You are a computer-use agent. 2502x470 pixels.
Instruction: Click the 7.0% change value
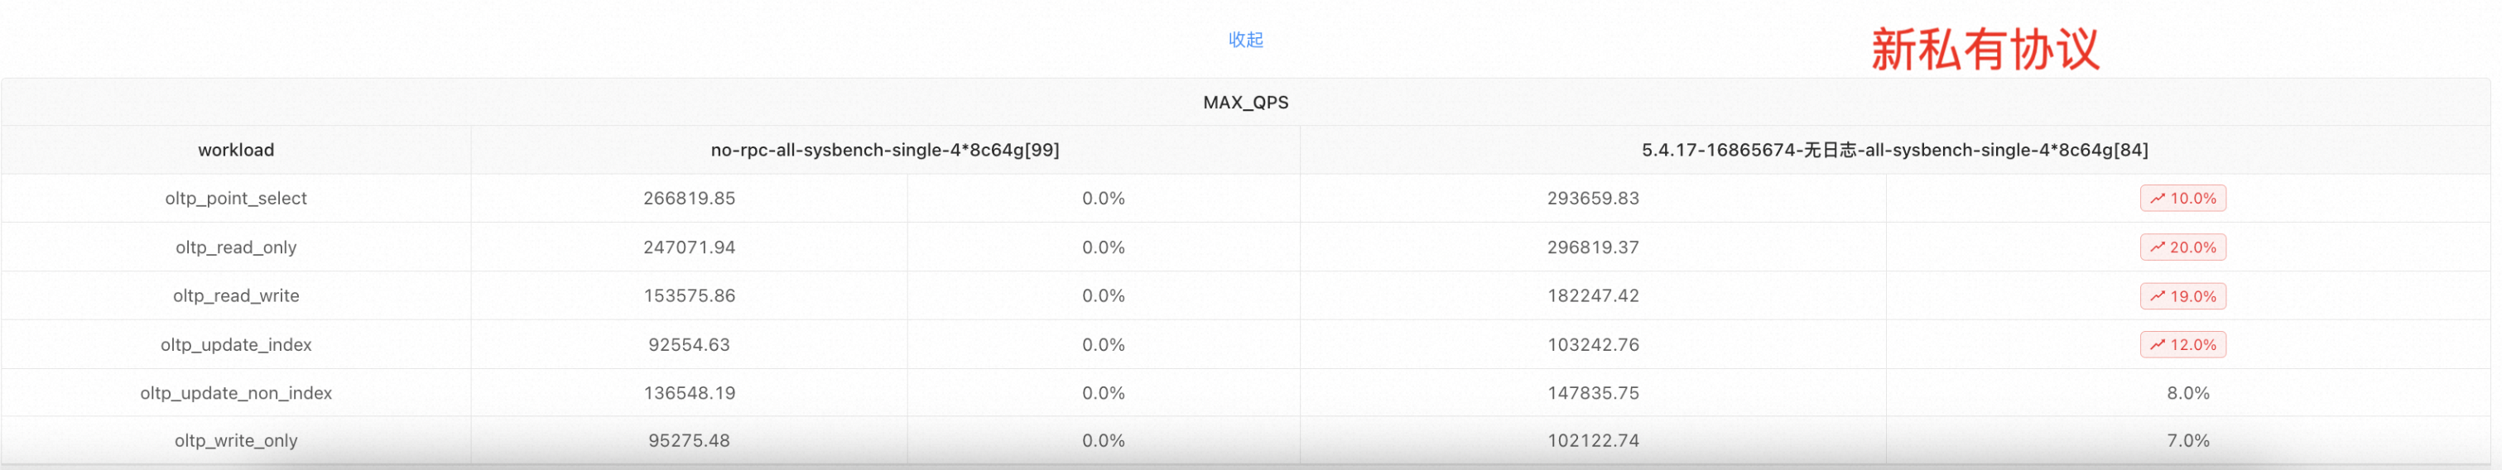pyautogui.click(x=2187, y=441)
